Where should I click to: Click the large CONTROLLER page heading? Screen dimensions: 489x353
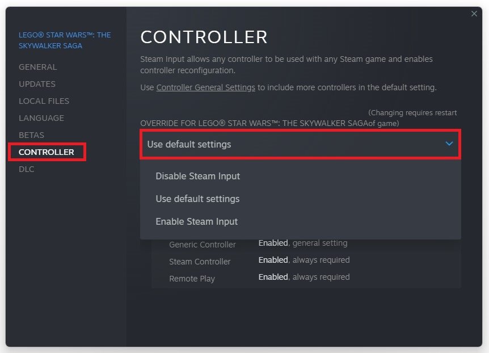pos(204,37)
